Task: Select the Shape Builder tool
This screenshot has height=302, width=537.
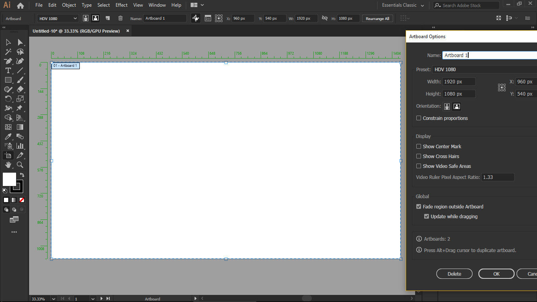Action: click(x=8, y=118)
